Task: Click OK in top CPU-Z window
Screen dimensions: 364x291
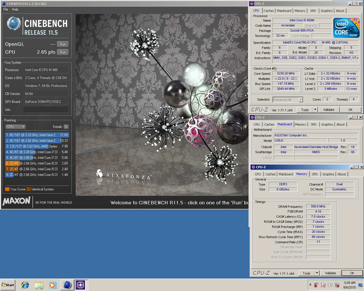Action: point(350,110)
